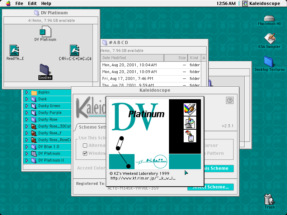The height and width of the screenshot is (215, 287).
Task: Select the Mon, Aug 20, 2001, 10:04 AM row
Action: pyautogui.click(x=151, y=65)
